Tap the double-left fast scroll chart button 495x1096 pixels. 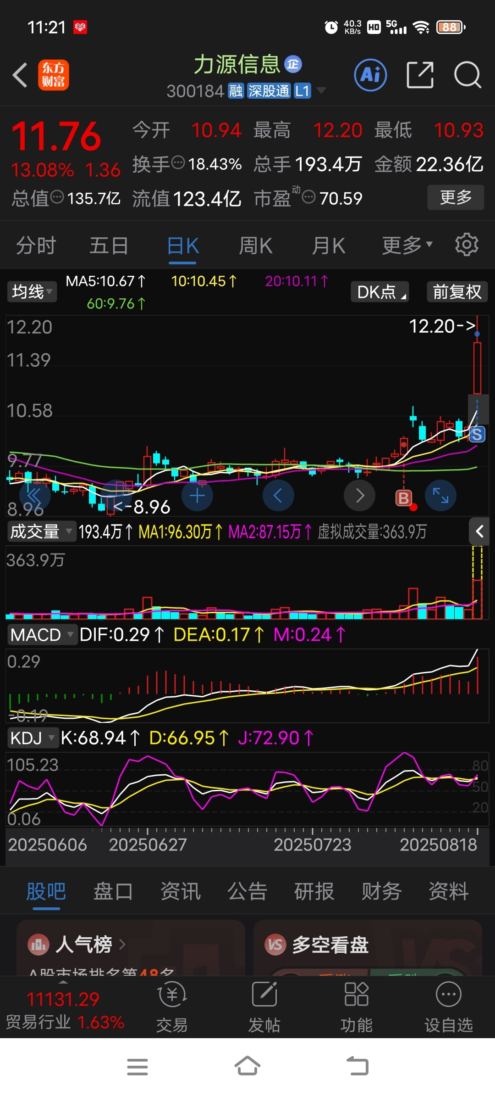pos(34,496)
